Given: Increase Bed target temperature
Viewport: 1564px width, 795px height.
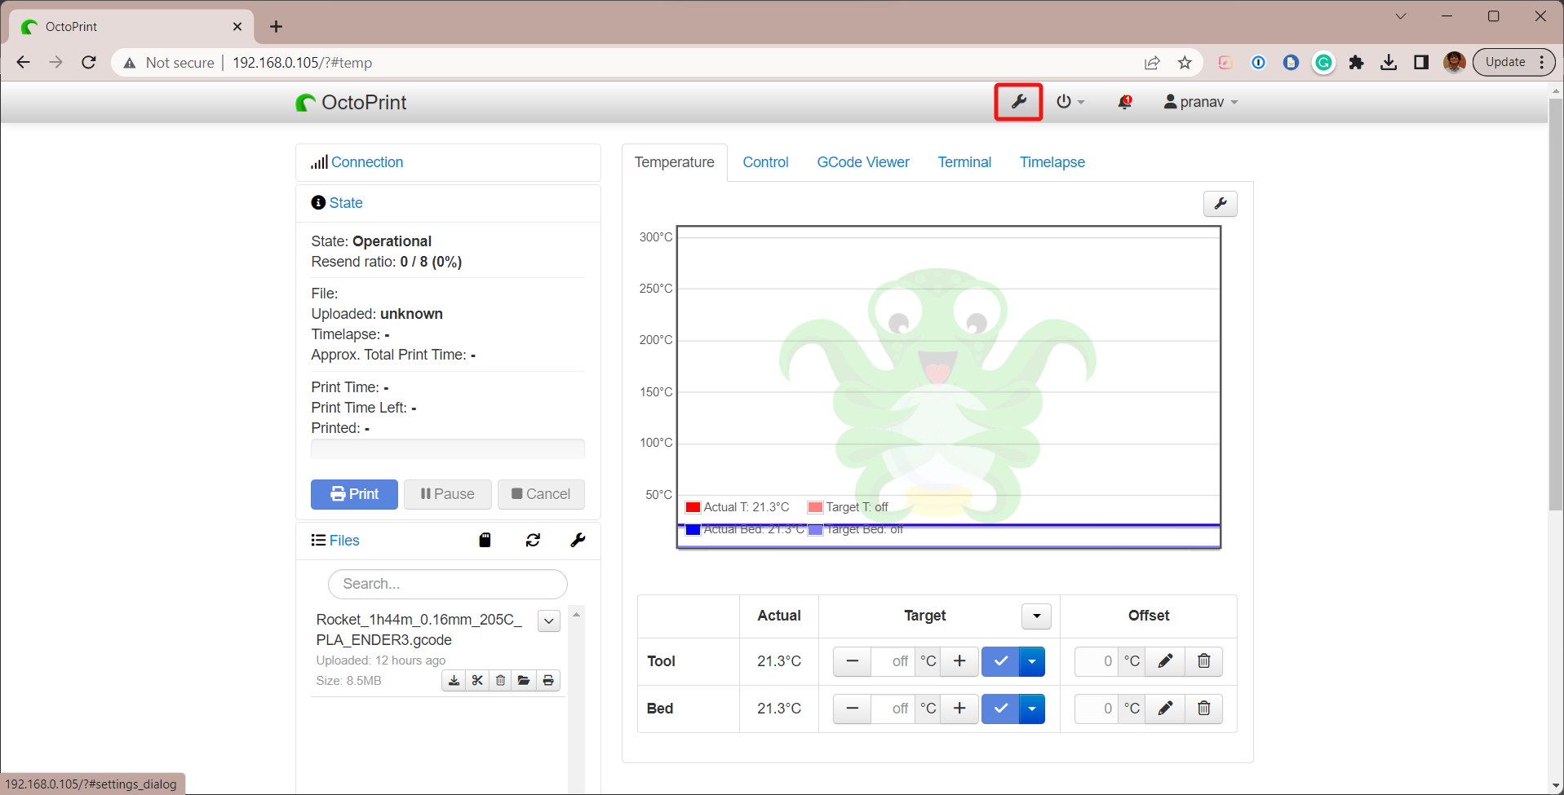Looking at the screenshot, I should click(x=959, y=709).
